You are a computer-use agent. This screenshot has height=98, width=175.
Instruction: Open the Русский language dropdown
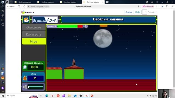(x=152, y=12)
